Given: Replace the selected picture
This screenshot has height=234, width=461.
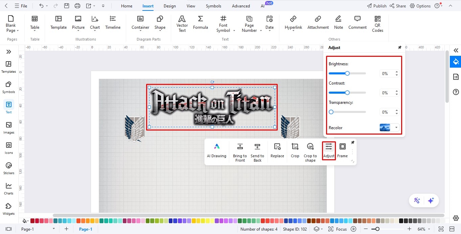Looking at the screenshot, I should pyautogui.click(x=277, y=150).
